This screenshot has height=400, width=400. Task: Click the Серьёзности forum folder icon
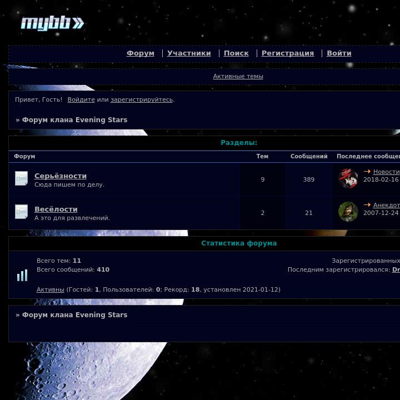pos(22,178)
